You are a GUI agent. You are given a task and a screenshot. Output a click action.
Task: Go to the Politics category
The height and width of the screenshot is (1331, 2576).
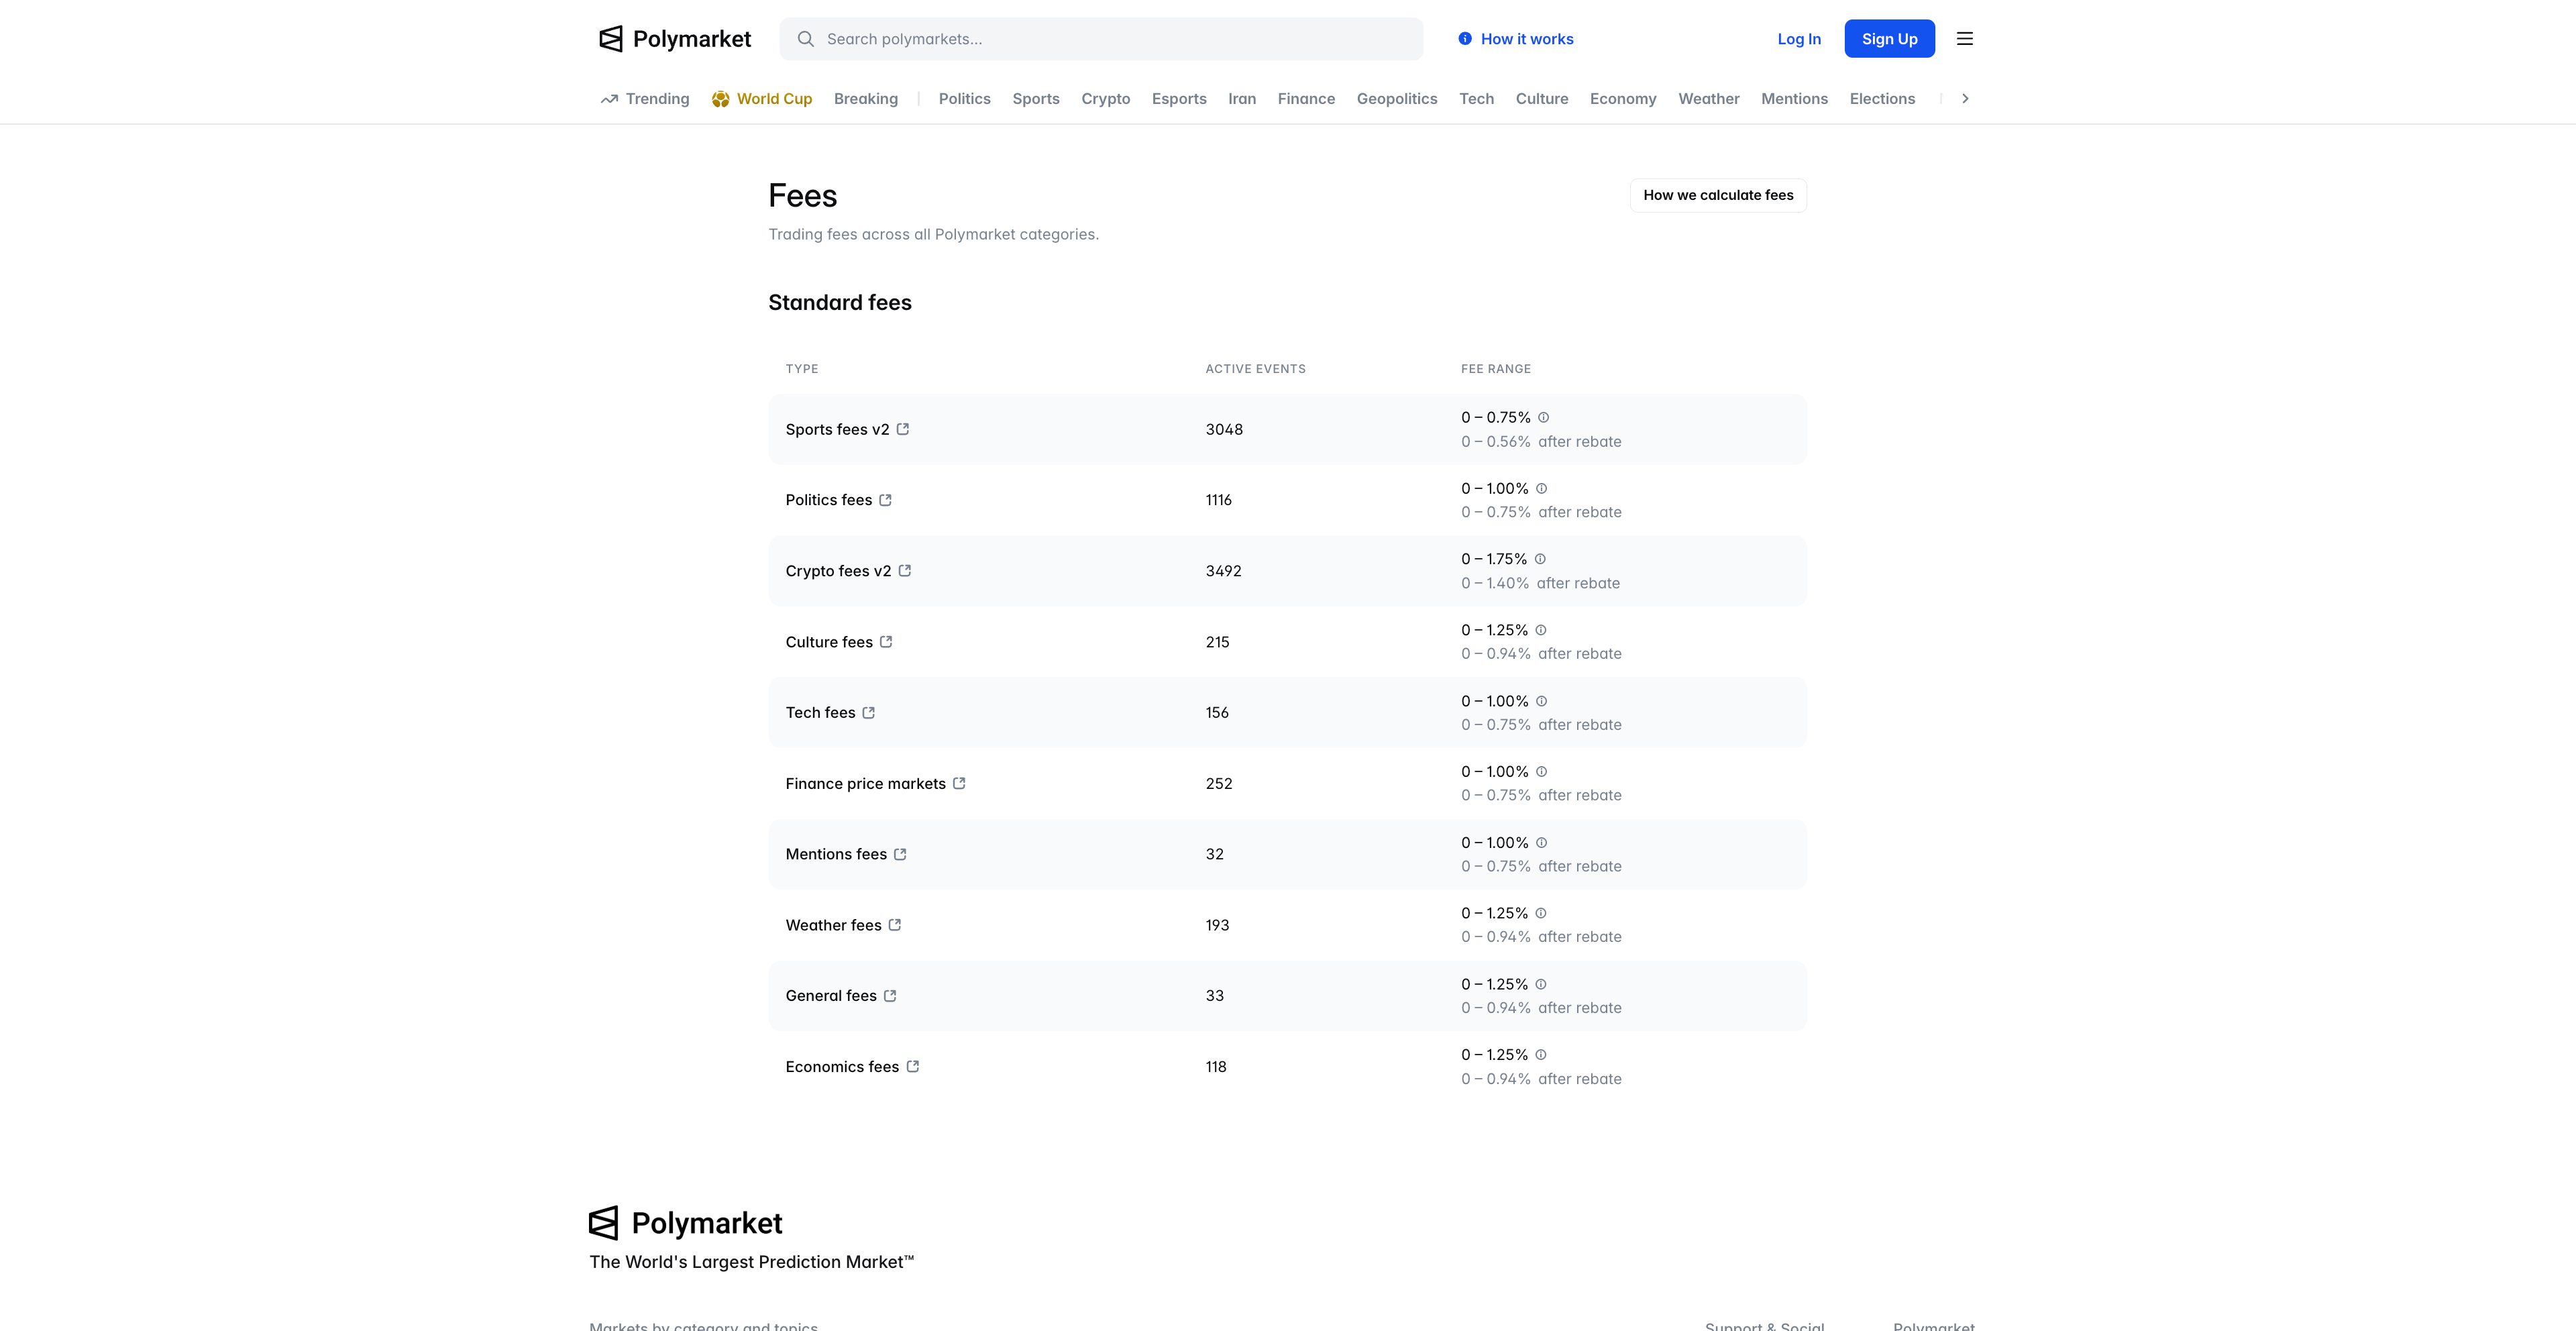coord(965,99)
